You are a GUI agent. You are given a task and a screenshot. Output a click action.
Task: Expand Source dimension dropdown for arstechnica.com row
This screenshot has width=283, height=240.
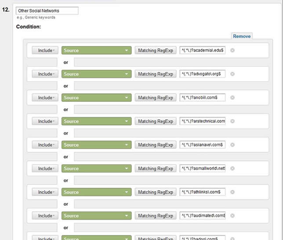click(x=96, y=121)
